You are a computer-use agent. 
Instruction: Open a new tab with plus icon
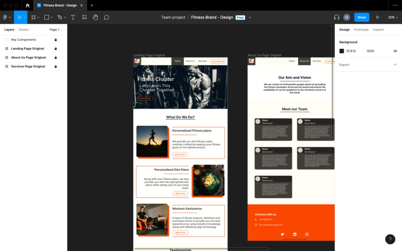(x=92, y=5)
